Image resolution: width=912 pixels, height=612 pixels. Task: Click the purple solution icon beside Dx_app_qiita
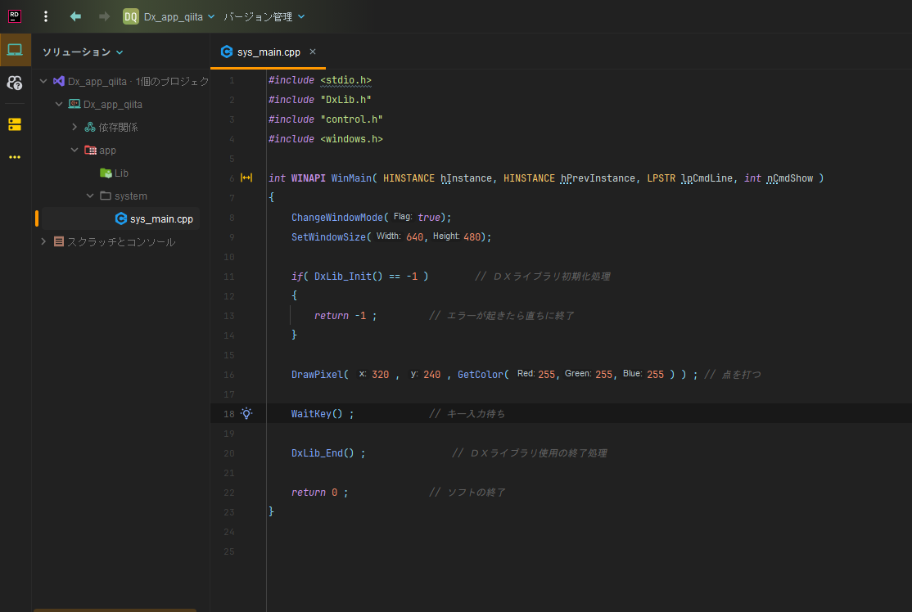click(56, 81)
